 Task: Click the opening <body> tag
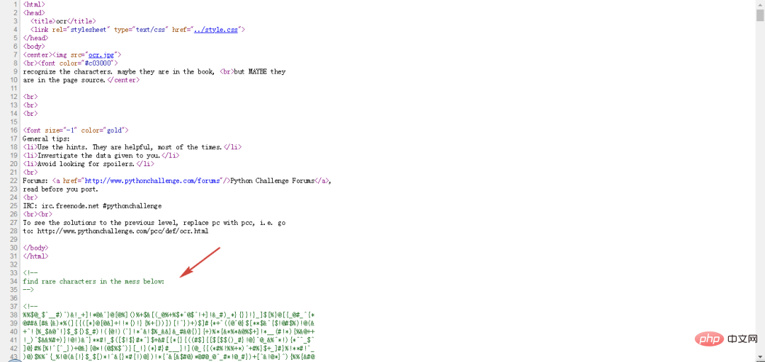coord(34,46)
